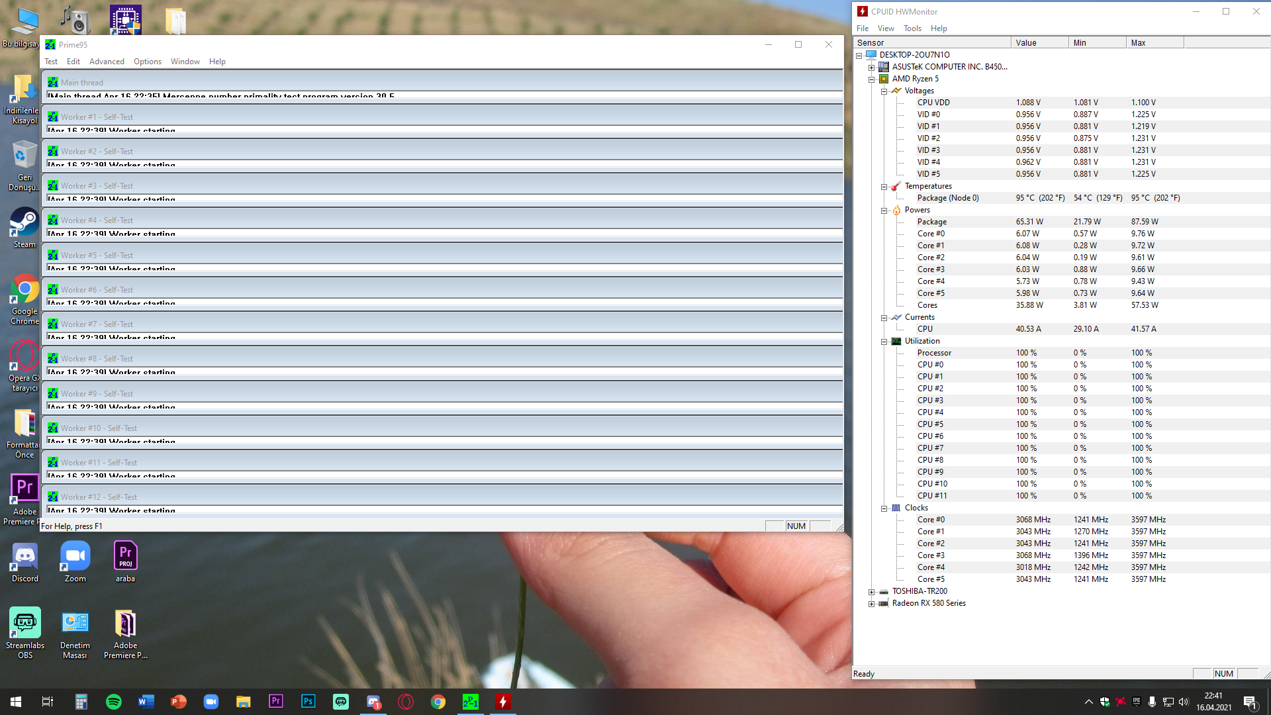This screenshot has width=1271, height=715.
Task: Collapse the Voltages tree node
Action: (x=884, y=91)
